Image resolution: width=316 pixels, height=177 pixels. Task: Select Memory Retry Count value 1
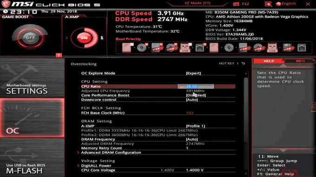click(187, 148)
